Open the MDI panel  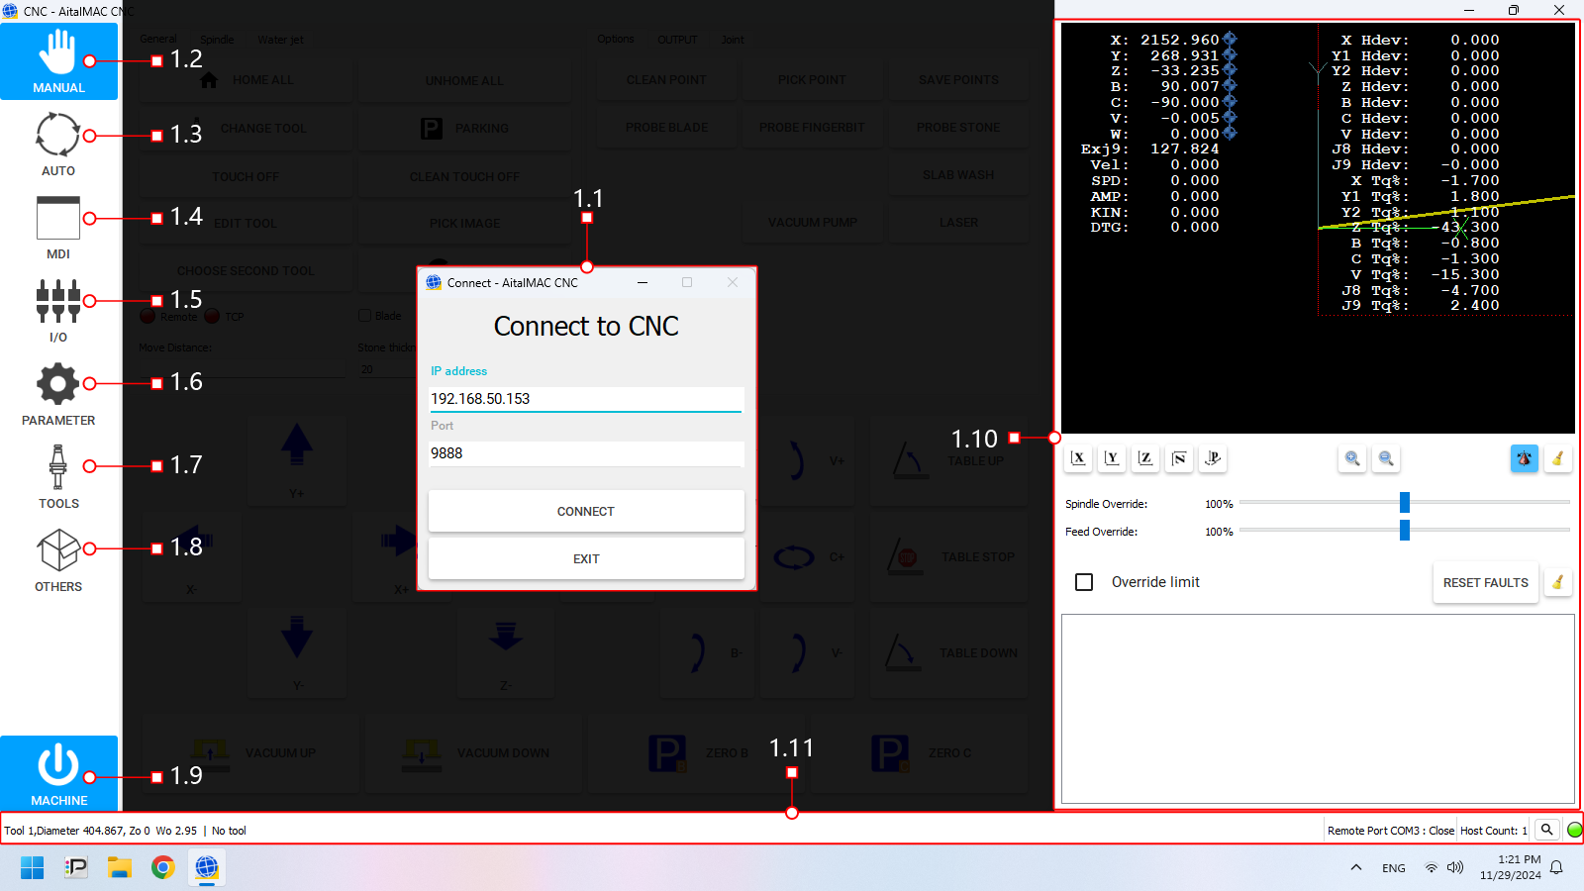58,227
